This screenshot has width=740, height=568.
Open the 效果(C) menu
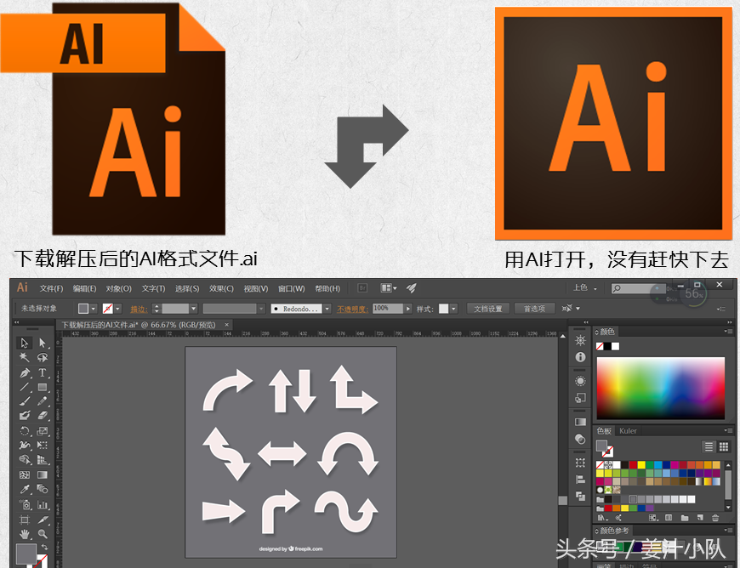tap(221, 288)
